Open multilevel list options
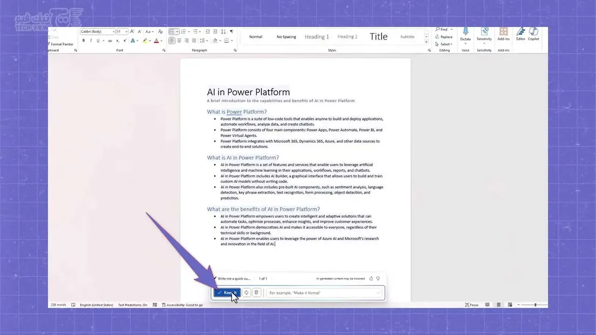The height and width of the screenshot is (335, 596). tap(195, 32)
